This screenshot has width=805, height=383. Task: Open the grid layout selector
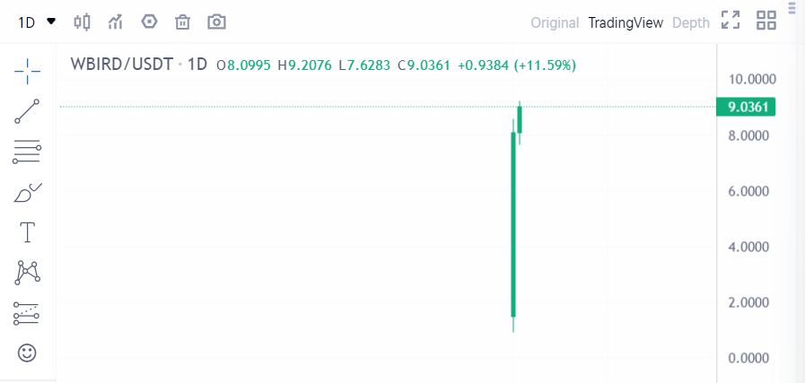(x=766, y=20)
